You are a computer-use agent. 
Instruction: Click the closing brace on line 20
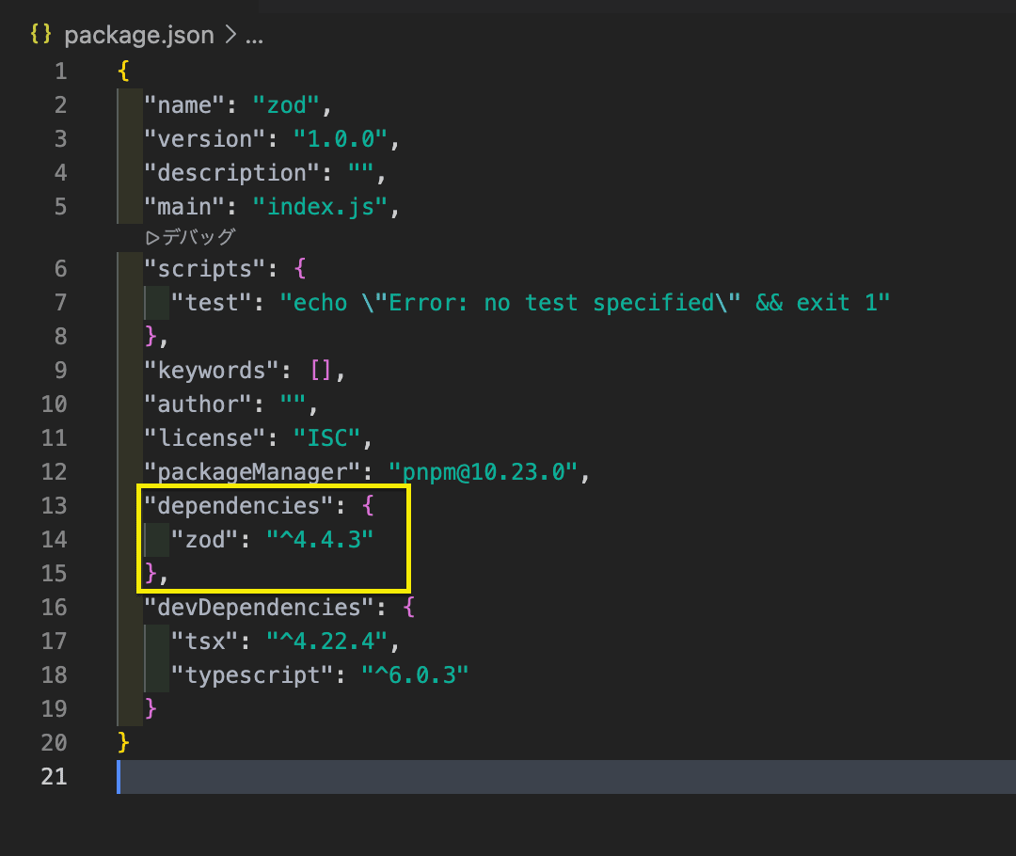coord(124,742)
